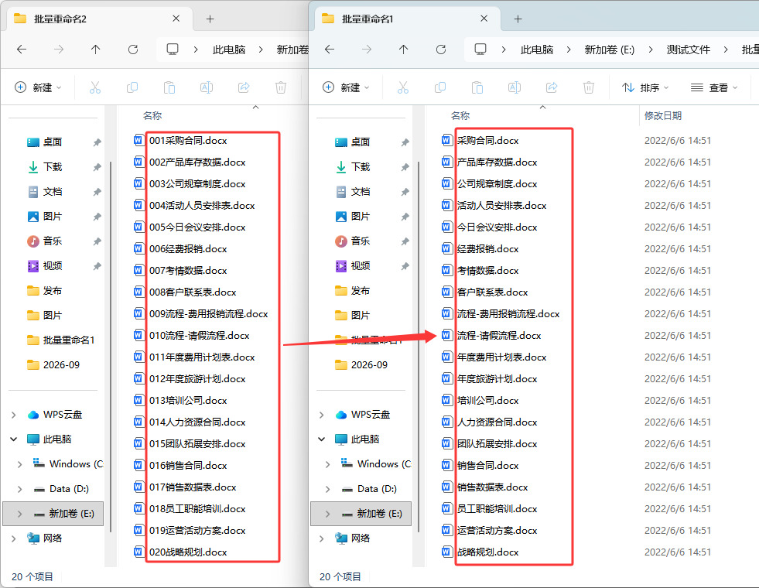Select 010流程-请假流程.docx in 批量重命名2
This screenshot has height=588, width=759.
[199, 335]
